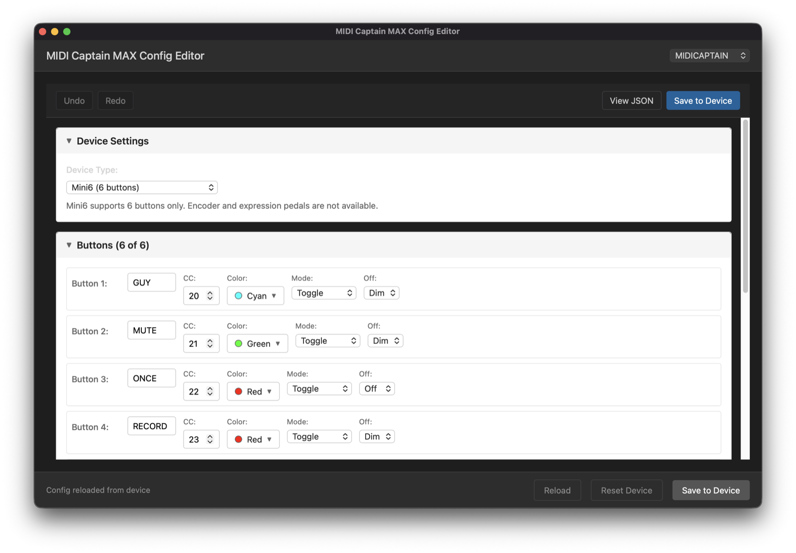Click the CC stepper arrows for Button 3
The height and width of the screenshot is (553, 796).
point(210,391)
